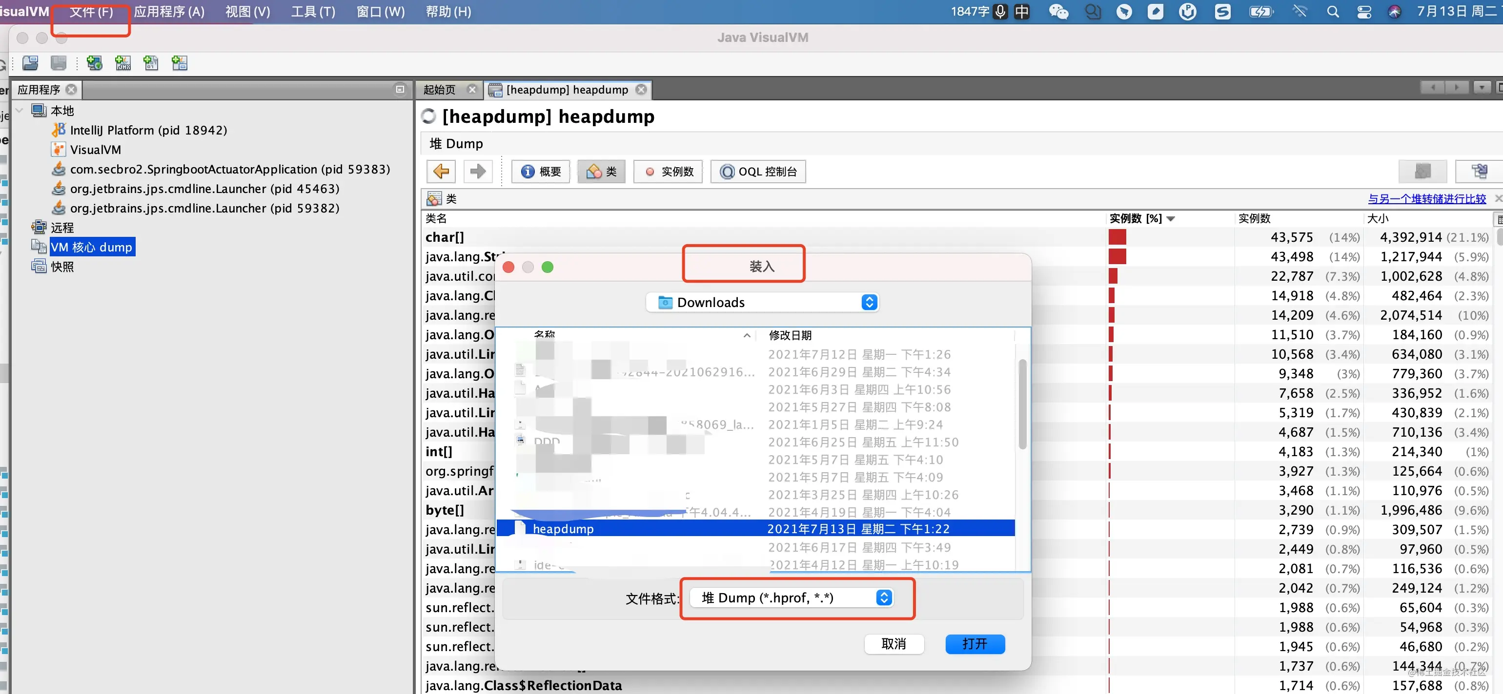This screenshot has height=694, width=1503.
Task: Click the macOS Spotlight search icon
Action: pyautogui.click(x=1333, y=12)
